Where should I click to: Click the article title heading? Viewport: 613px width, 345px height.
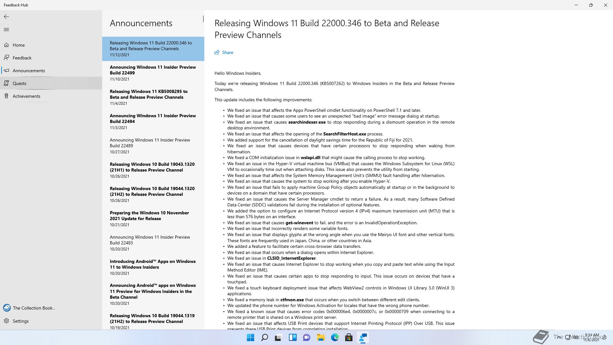(x=327, y=29)
